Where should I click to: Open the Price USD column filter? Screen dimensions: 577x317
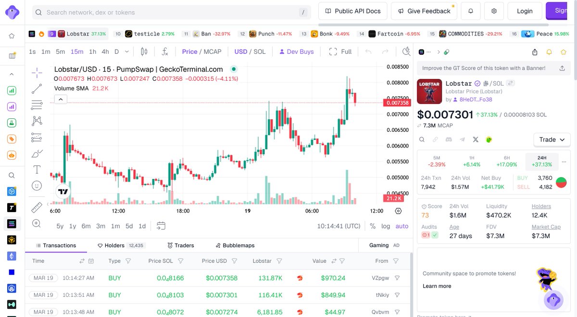(x=234, y=261)
